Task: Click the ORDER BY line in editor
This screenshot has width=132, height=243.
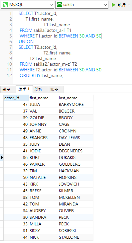Action: tap(41, 75)
